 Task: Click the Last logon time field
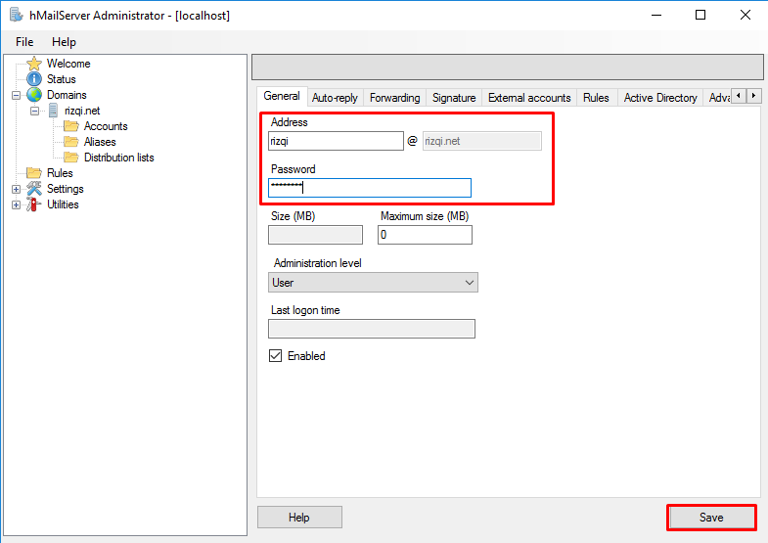click(371, 329)
